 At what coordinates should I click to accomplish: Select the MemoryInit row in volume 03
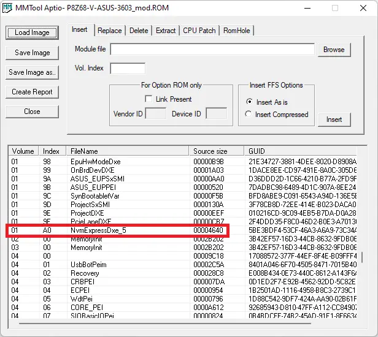[x=183, y=248]
